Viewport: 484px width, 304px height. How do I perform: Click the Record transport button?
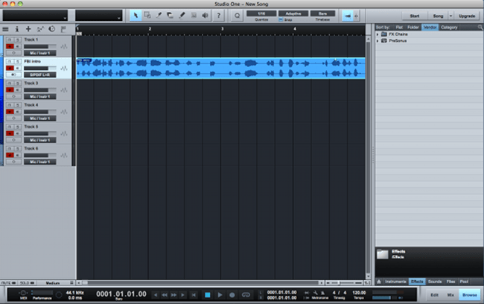point(232,295)
